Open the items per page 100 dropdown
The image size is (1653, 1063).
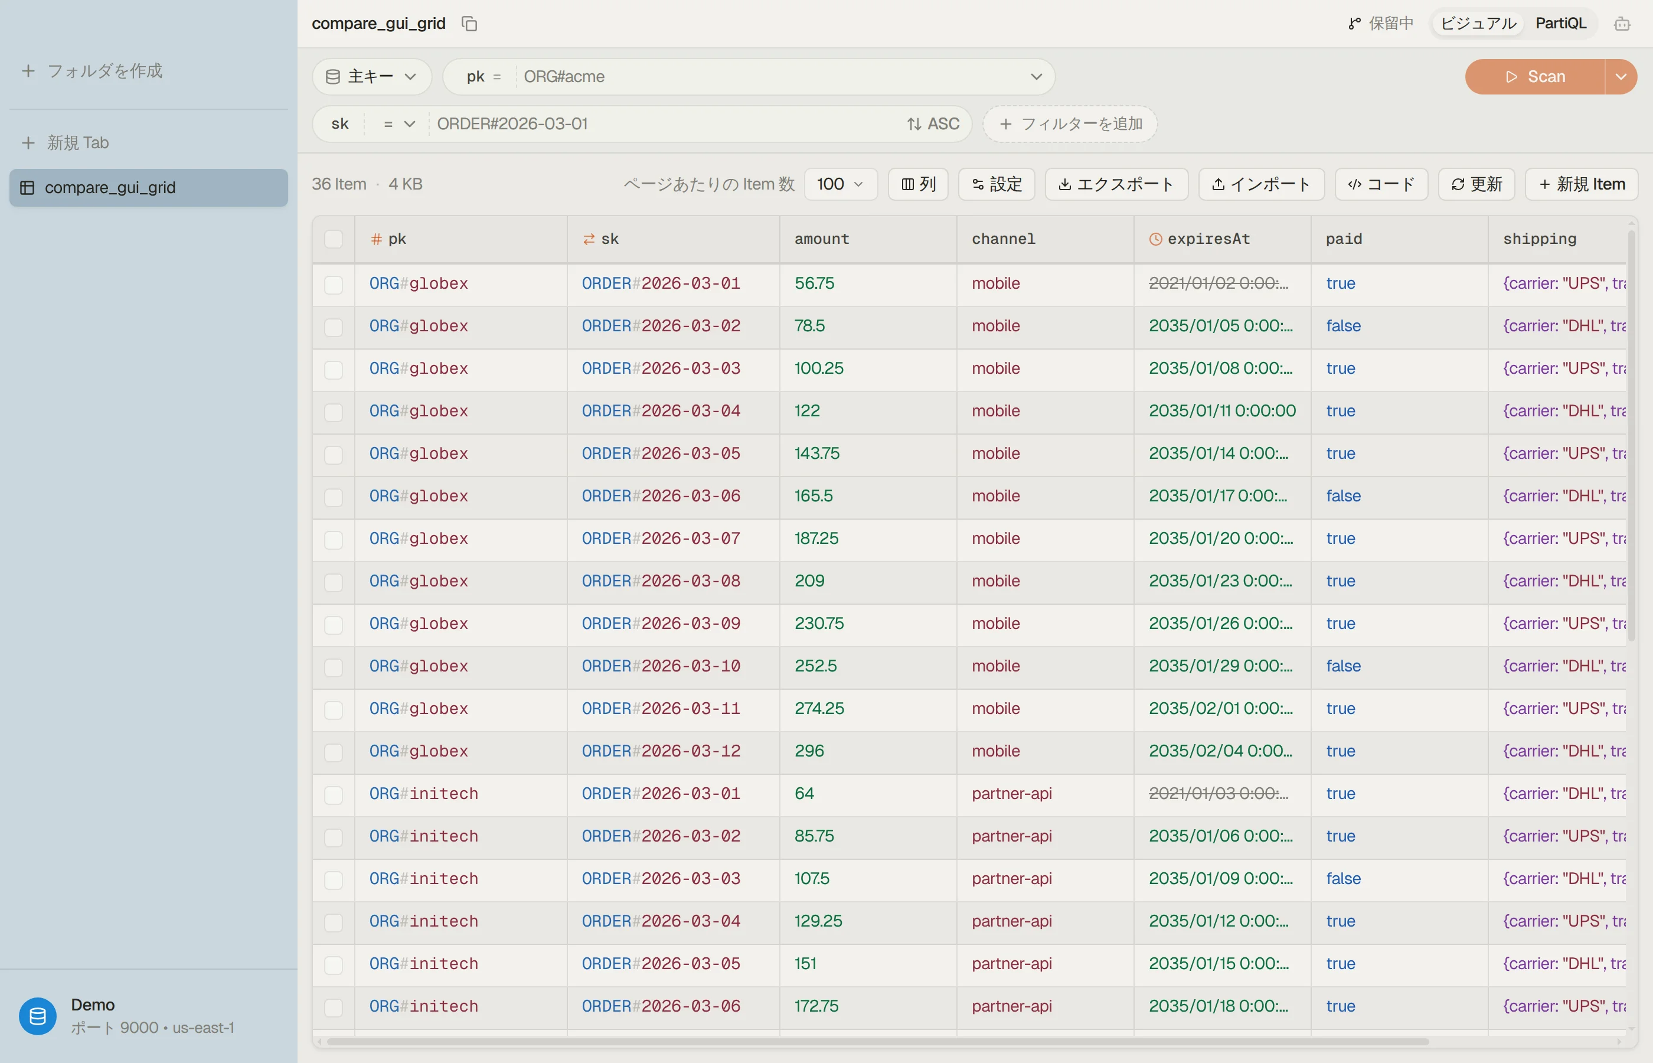pyautogui.click(x=840, y=184)
